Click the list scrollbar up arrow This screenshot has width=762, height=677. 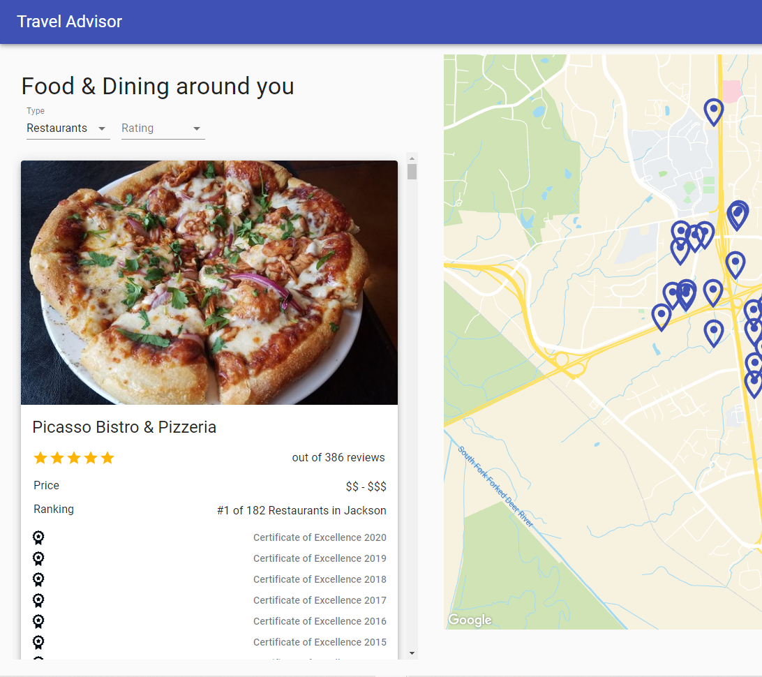tap(412, 157)
